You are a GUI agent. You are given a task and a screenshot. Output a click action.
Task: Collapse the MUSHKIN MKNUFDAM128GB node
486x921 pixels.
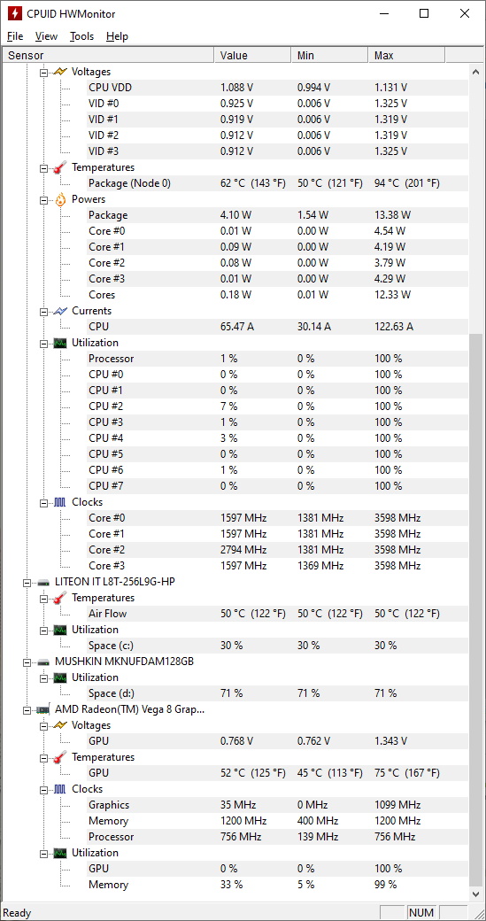click(27, 662)
